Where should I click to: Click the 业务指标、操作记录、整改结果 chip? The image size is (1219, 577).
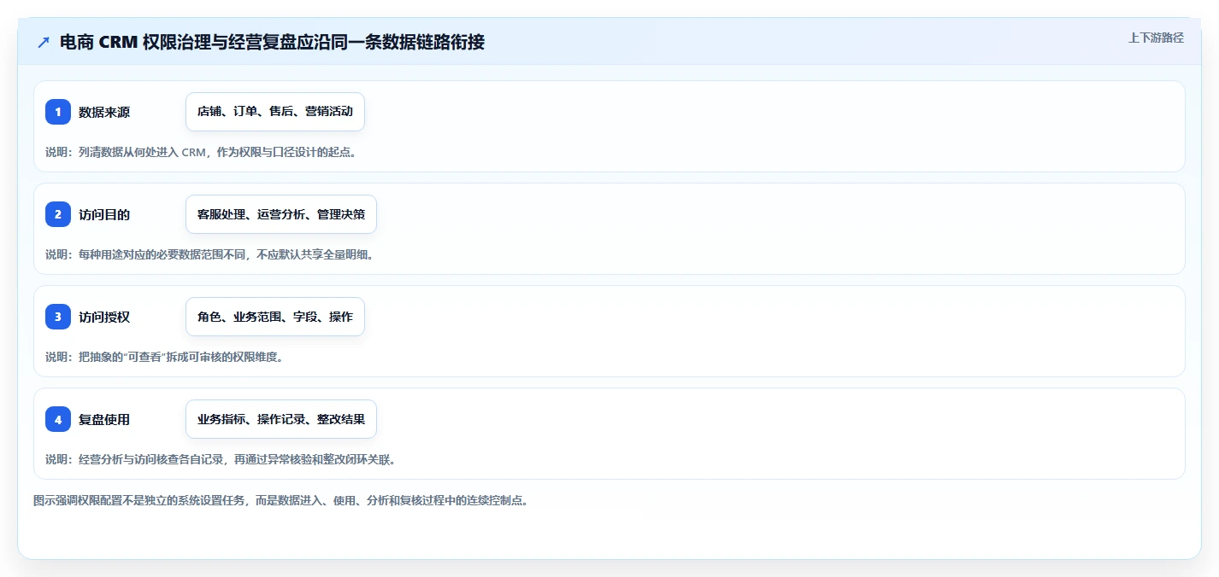281,419
